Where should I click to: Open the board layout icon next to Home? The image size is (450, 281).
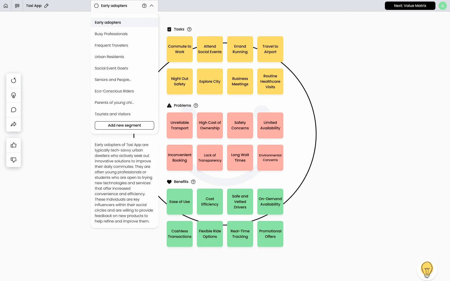coord(17,5)
